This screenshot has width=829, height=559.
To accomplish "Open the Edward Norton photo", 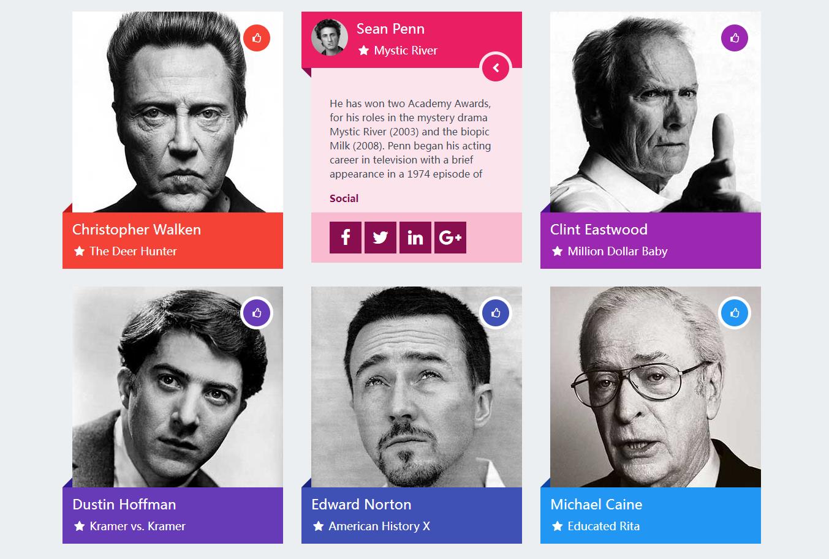I will 417,387.
